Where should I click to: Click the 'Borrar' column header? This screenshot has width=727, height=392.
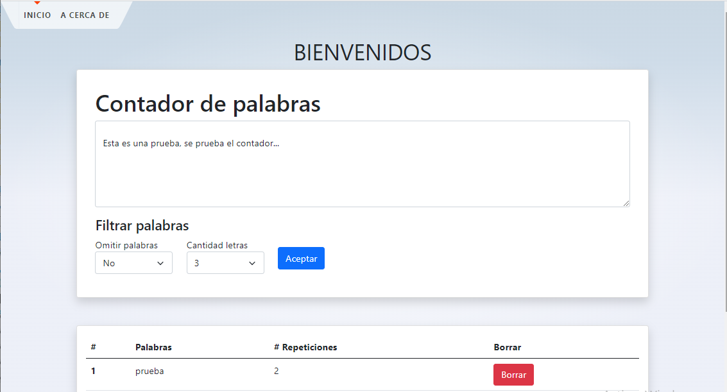pos(507,347)
